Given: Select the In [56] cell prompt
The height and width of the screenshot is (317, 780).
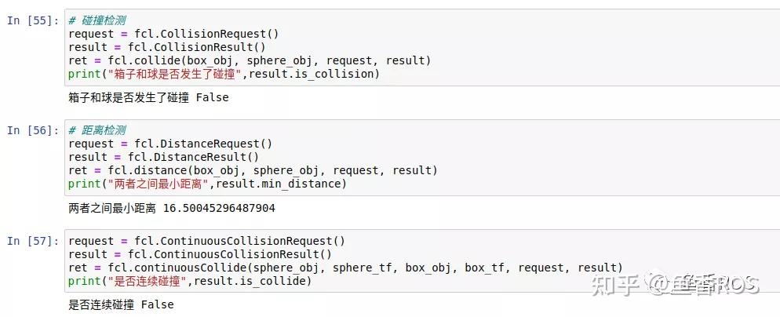Looking at the screenshot, I should pos(33,130).
